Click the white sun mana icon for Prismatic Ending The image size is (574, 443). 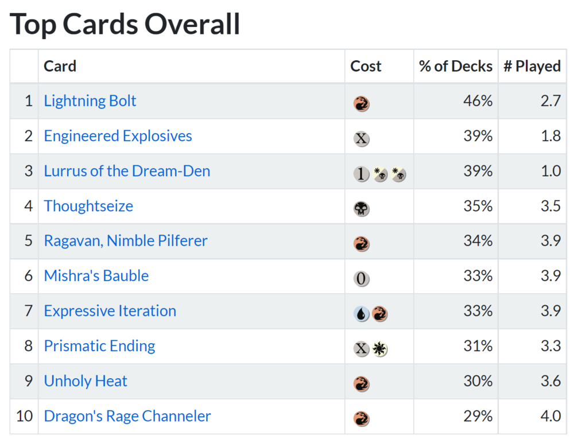pos(379,349)
